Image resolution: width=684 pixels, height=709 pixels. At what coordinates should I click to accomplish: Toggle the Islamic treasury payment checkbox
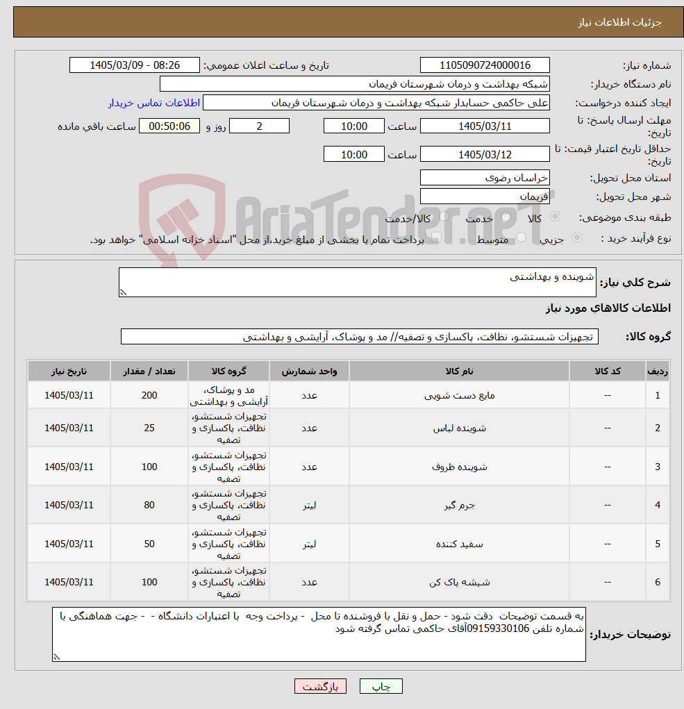436,238
